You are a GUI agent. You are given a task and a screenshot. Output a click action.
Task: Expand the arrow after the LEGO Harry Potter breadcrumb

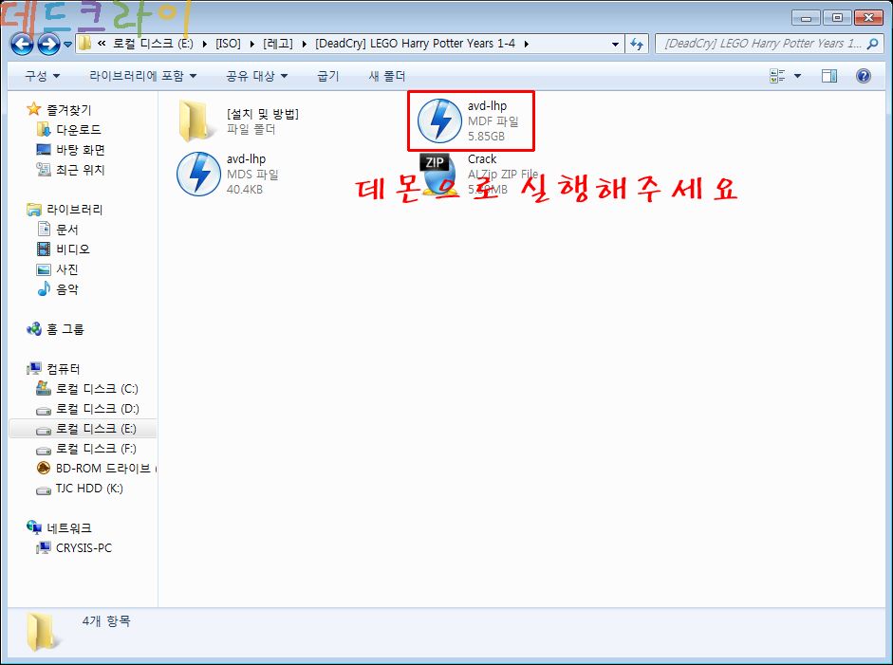pyautogui.click(x=527, y=44)
